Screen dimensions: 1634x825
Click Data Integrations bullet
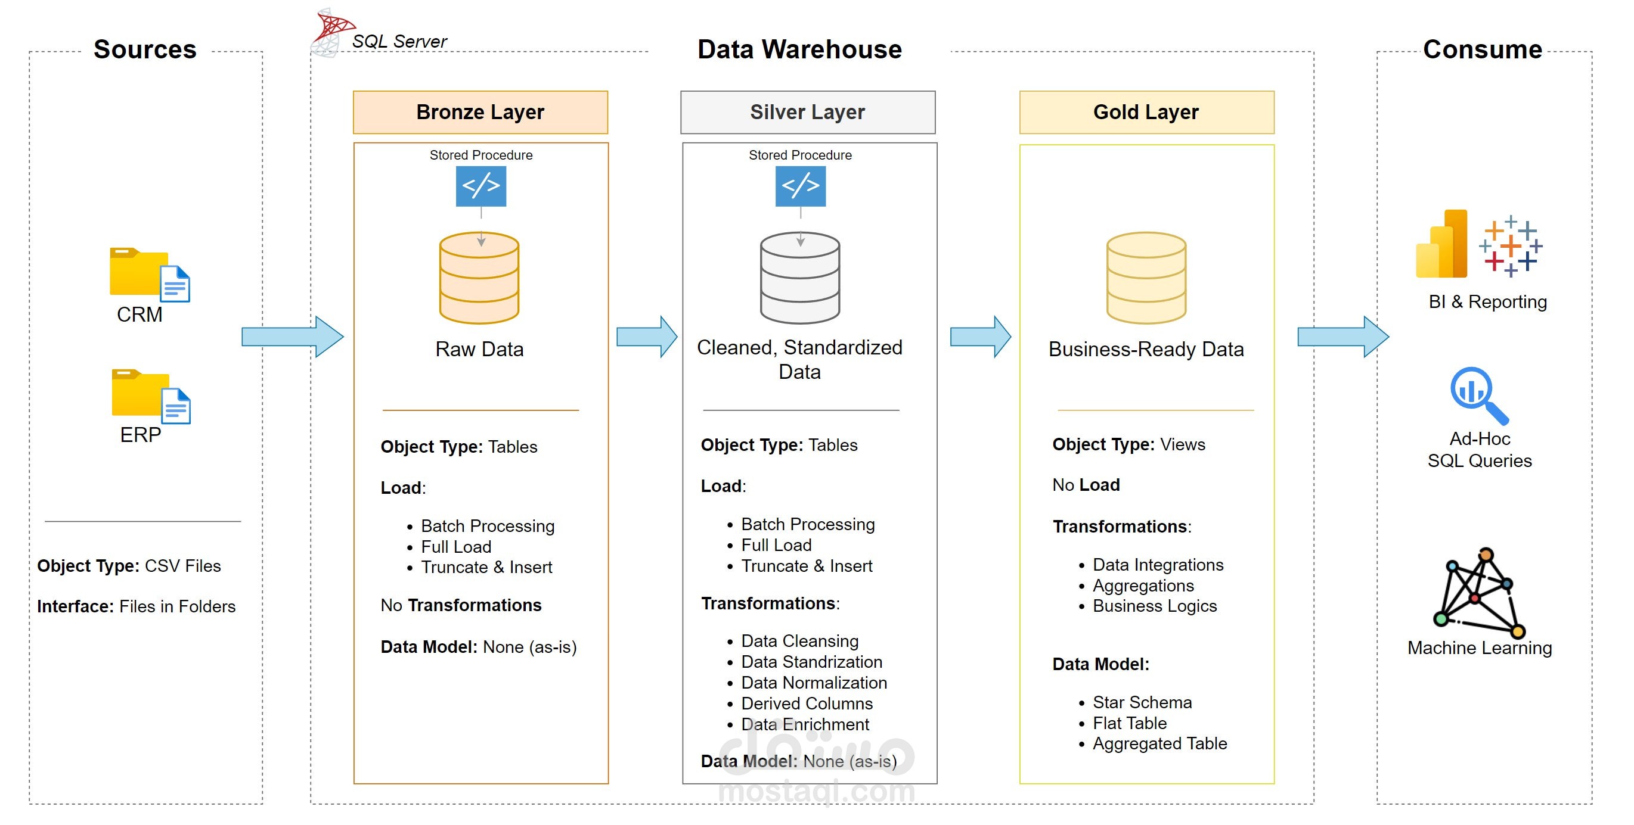[x=1158, y=565]
